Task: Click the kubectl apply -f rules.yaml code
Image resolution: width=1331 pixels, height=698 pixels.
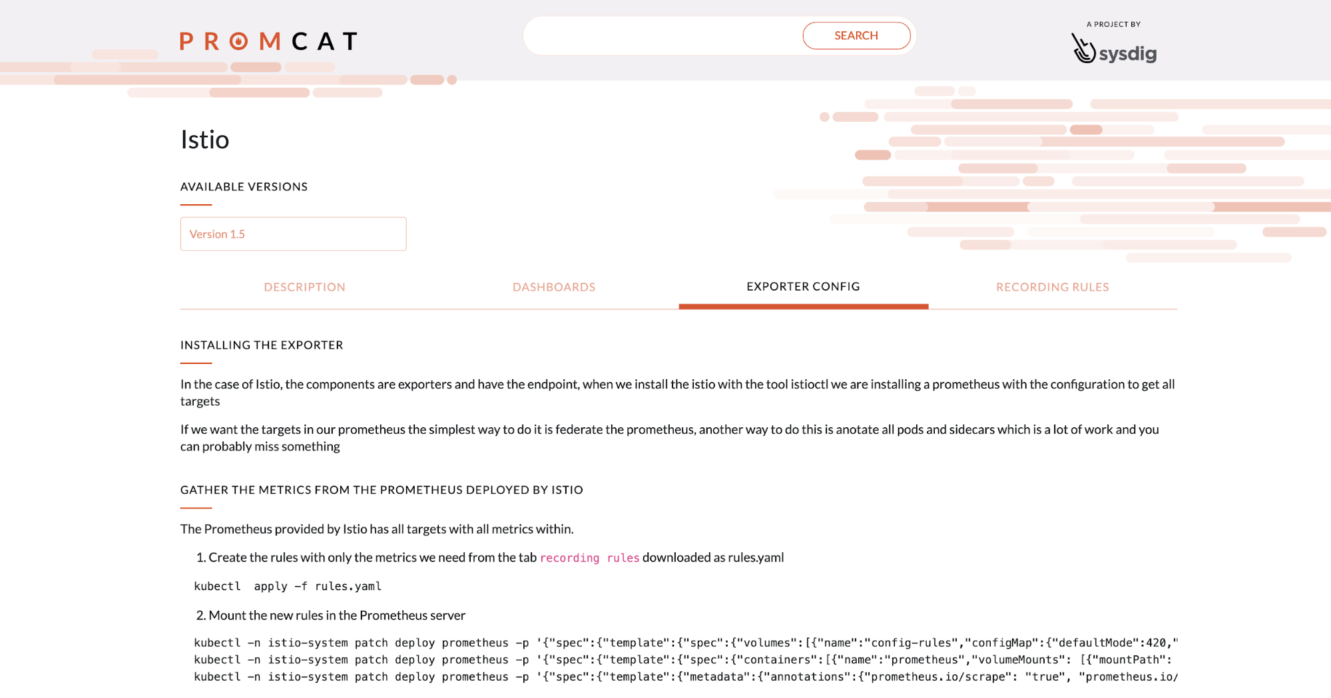Action: click(288, 586)
